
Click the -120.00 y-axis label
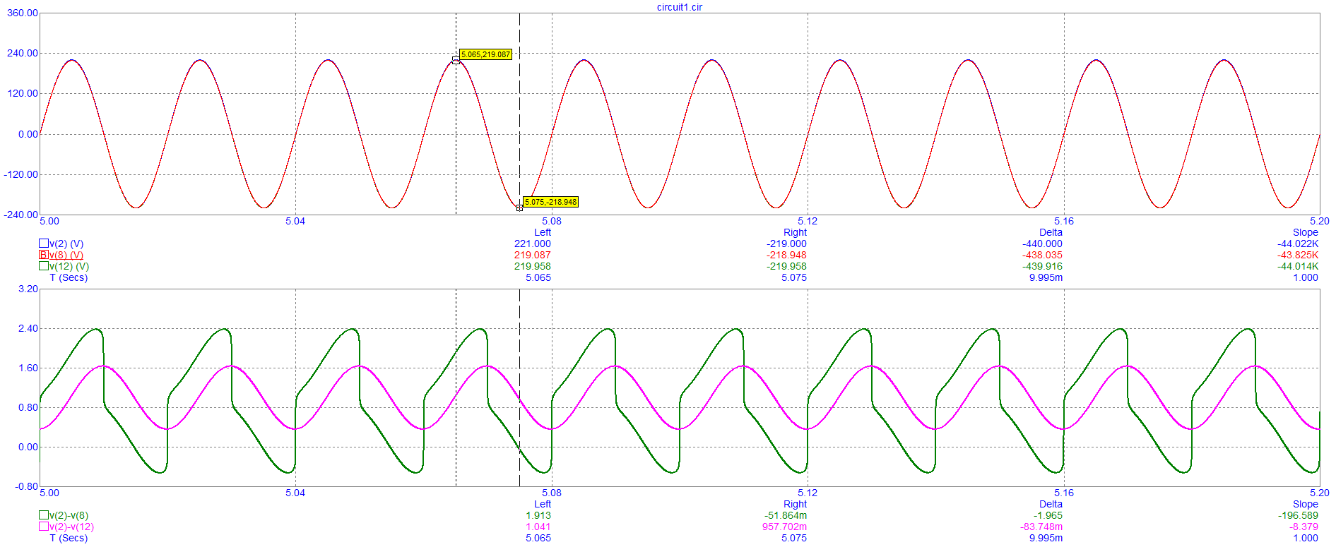pos(21,174)
